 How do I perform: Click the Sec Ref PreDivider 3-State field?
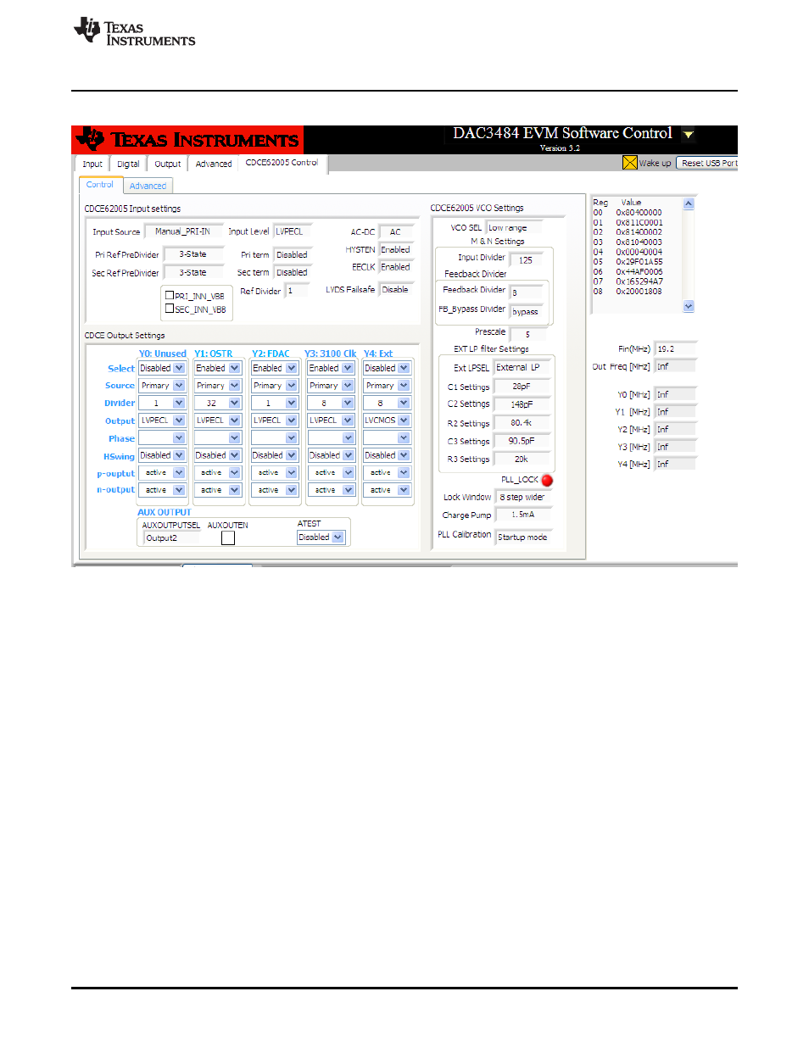pyautogui.click(x=192, y=273)
